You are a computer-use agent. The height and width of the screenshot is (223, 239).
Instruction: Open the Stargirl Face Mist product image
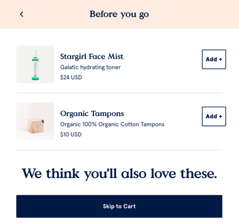pos(35,64)
